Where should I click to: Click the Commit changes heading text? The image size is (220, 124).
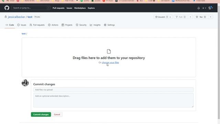pyautogui.click(x=44, y=84)
